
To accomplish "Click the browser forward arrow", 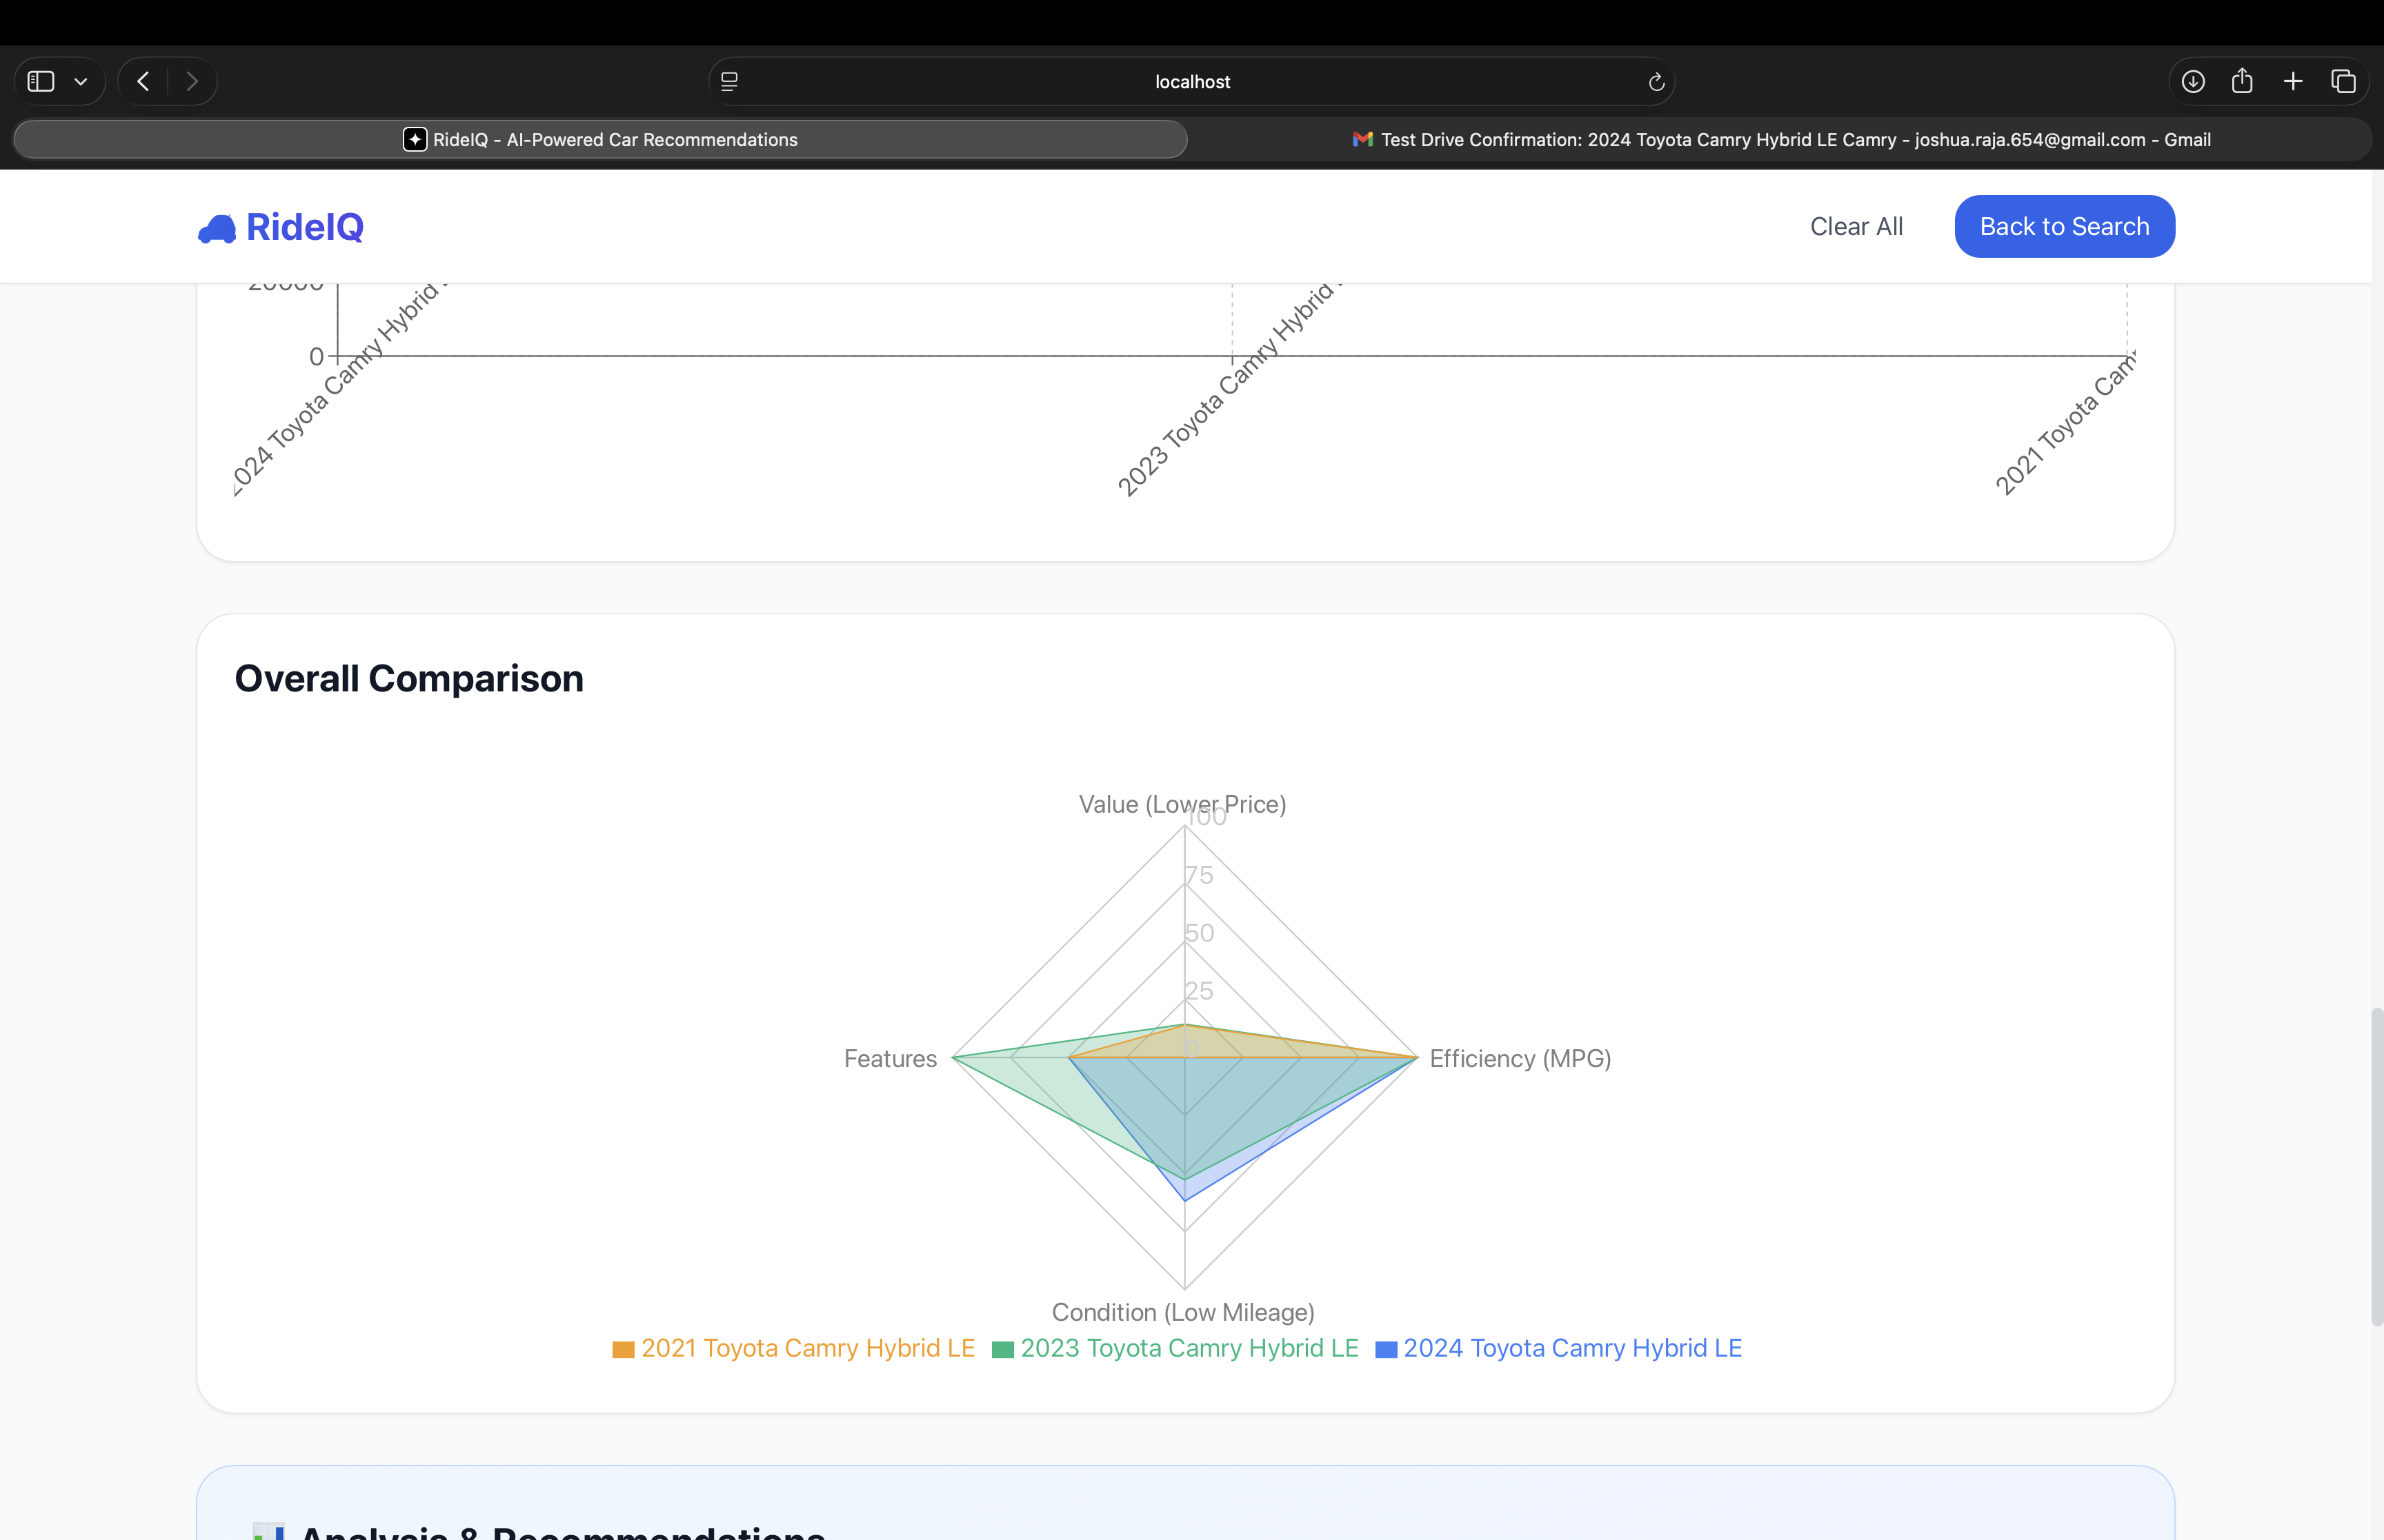I will click(192, 81).
